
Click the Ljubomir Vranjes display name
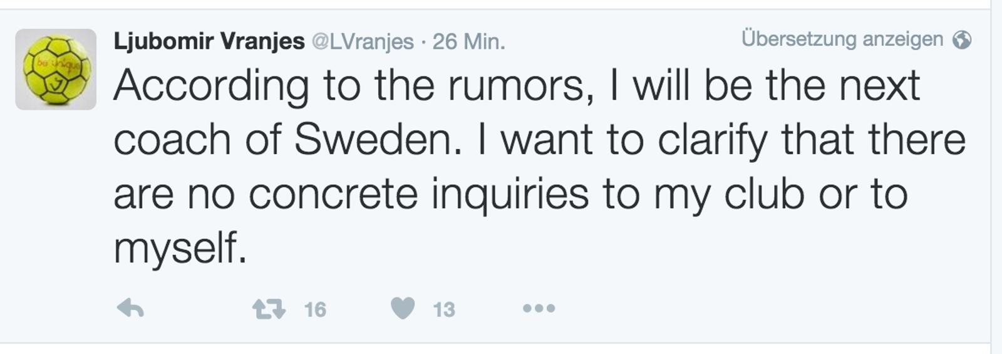pyautogui.click(x=209, y=41)
